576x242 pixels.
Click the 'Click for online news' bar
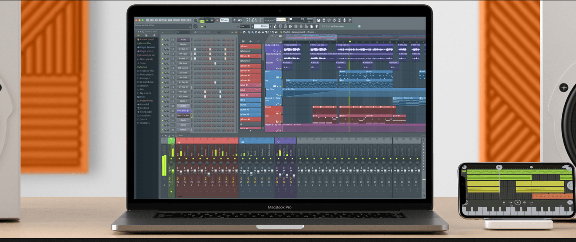click(341, 26)
